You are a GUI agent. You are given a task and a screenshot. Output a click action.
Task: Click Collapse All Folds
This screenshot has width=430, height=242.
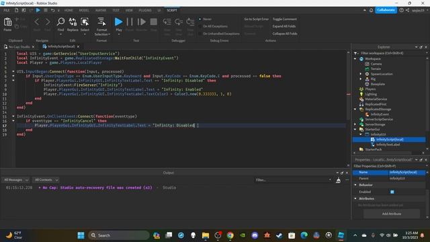pyautogui.click(x=285, y=34)
